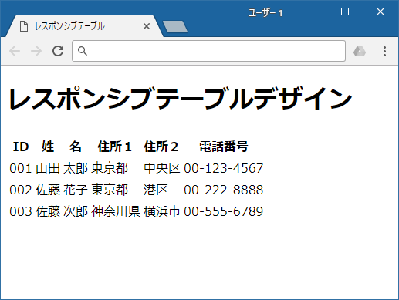
Task: Minimize the browser window
Action: 310,12
